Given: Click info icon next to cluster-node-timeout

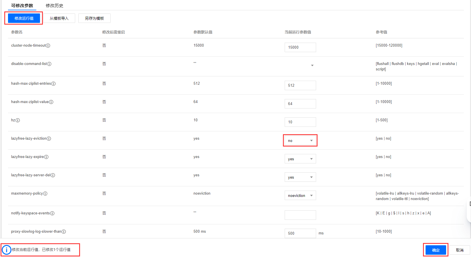Looking at the screenshot, I should pos(48,46).
